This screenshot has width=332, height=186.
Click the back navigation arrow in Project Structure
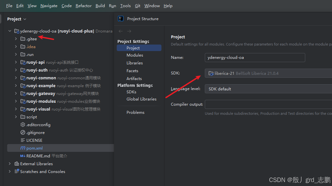click(x=121, y=31)
